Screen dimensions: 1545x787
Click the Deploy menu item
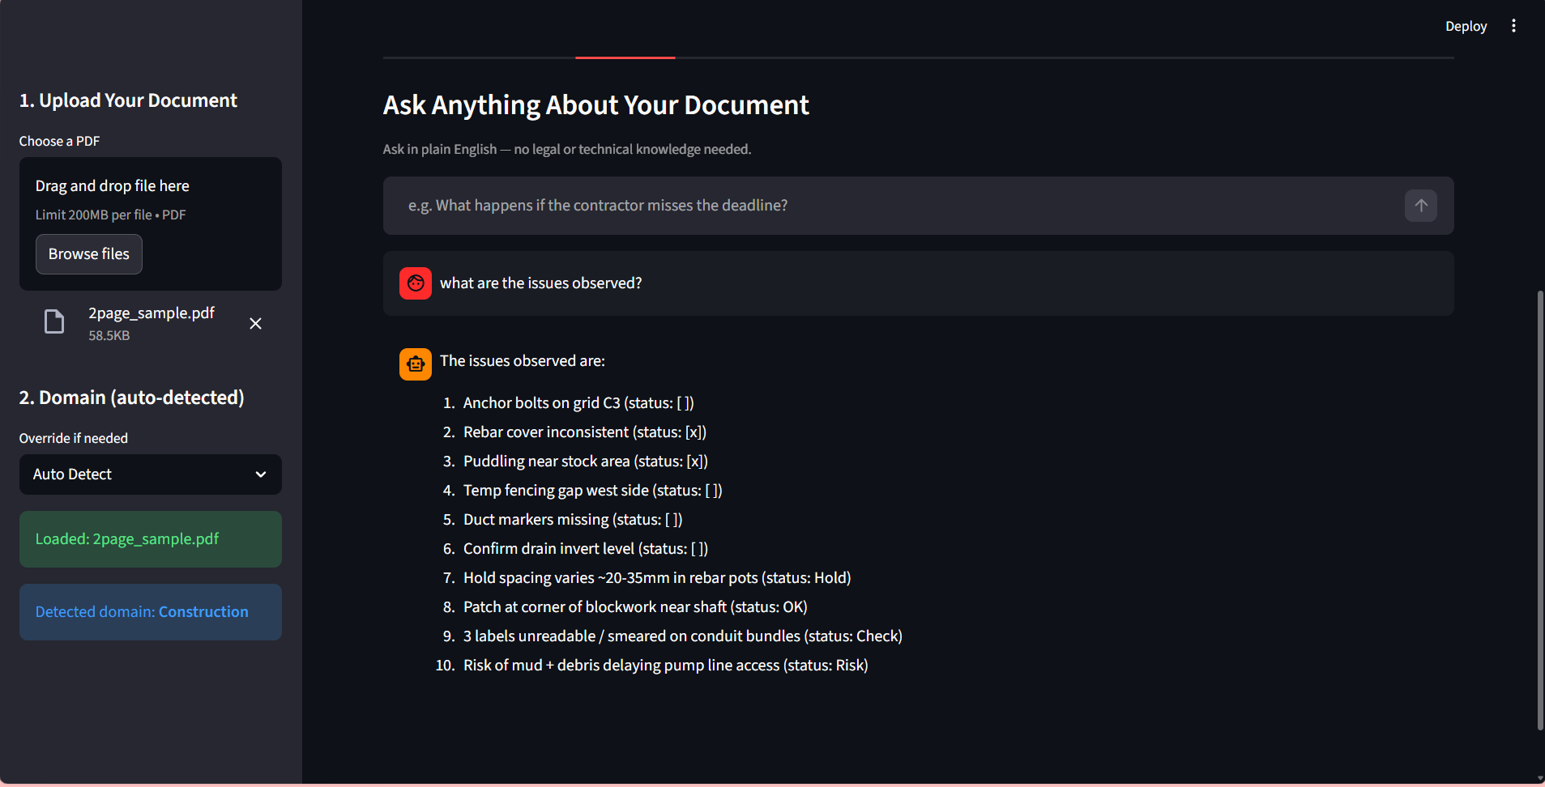[x=1465, y=25]
